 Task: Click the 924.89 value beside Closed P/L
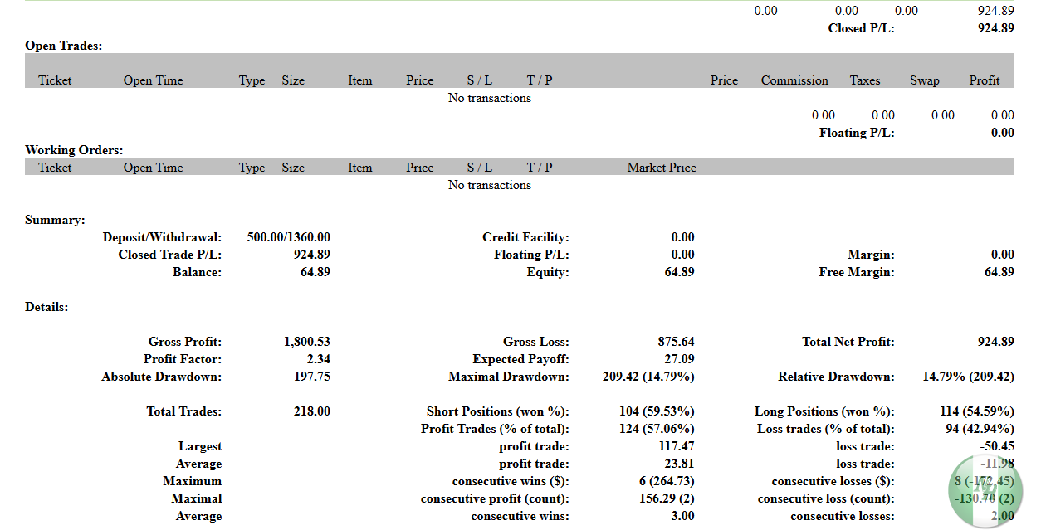click(996, 28)
